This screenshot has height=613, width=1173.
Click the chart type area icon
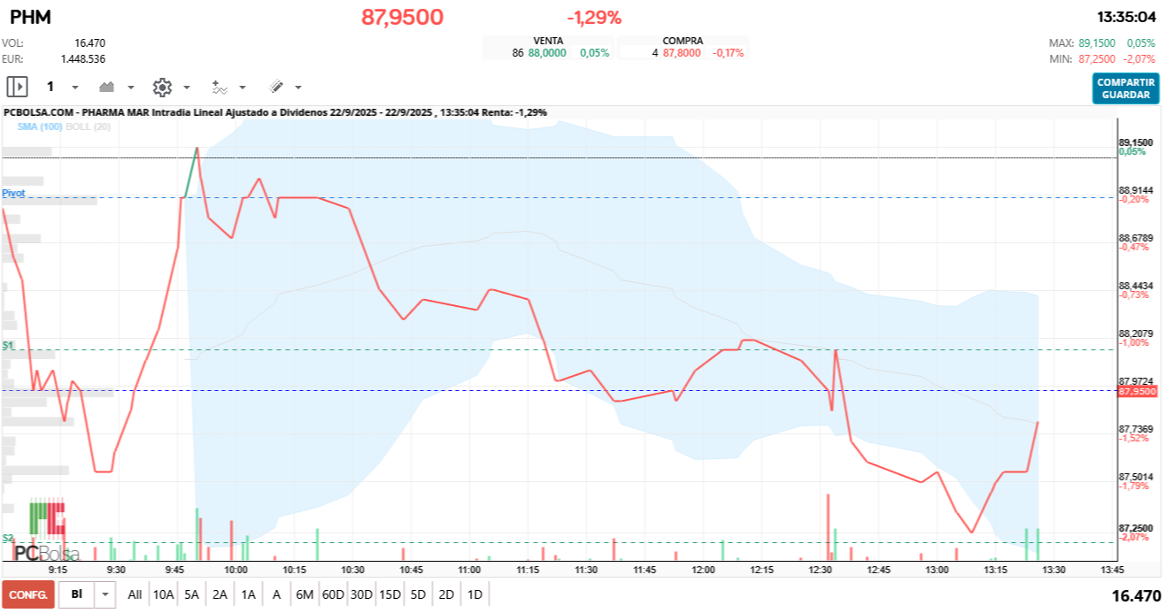pyautogui.click(x=108, y=87)
